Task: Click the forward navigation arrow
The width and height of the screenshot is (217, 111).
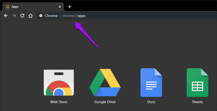Action: pyautogui.click(x=14, y=16)
